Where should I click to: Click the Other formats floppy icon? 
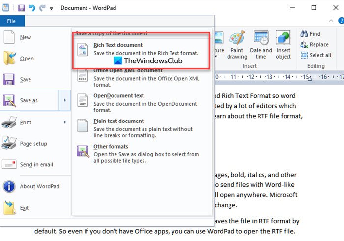coord(83,151)
